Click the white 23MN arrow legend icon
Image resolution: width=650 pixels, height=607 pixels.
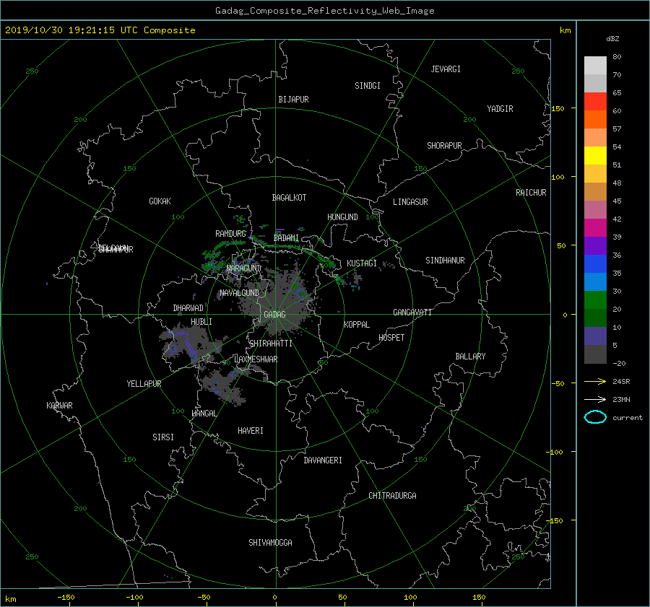click(x=595, y=399)
